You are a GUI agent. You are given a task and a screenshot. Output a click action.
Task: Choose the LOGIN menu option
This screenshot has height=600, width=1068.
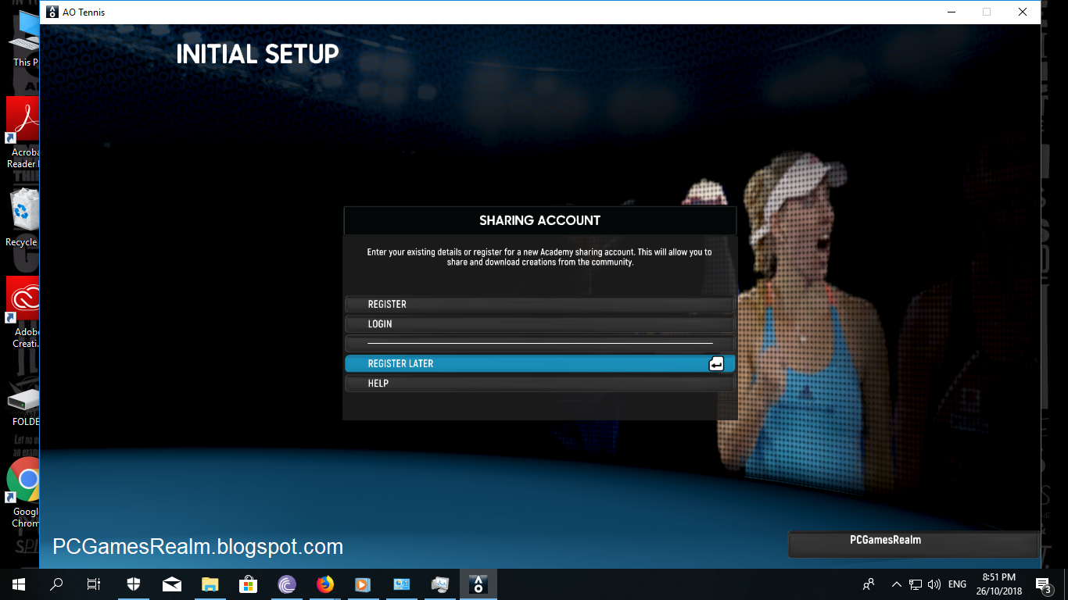(x=539, y=323)
